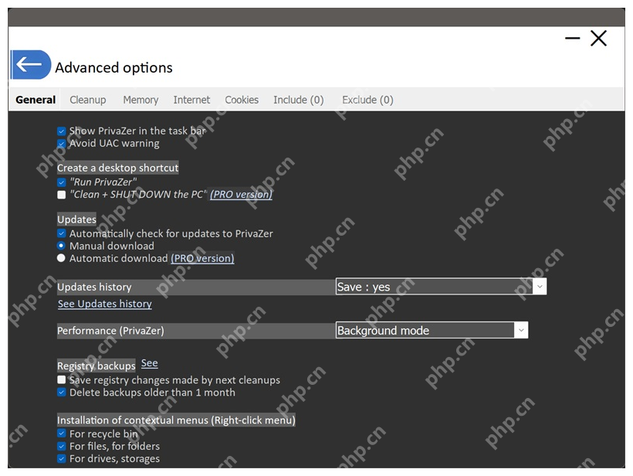Open PRO version link beside Clean + SHUT DOWN
633x476 pixels.
[x=241, y=195]
